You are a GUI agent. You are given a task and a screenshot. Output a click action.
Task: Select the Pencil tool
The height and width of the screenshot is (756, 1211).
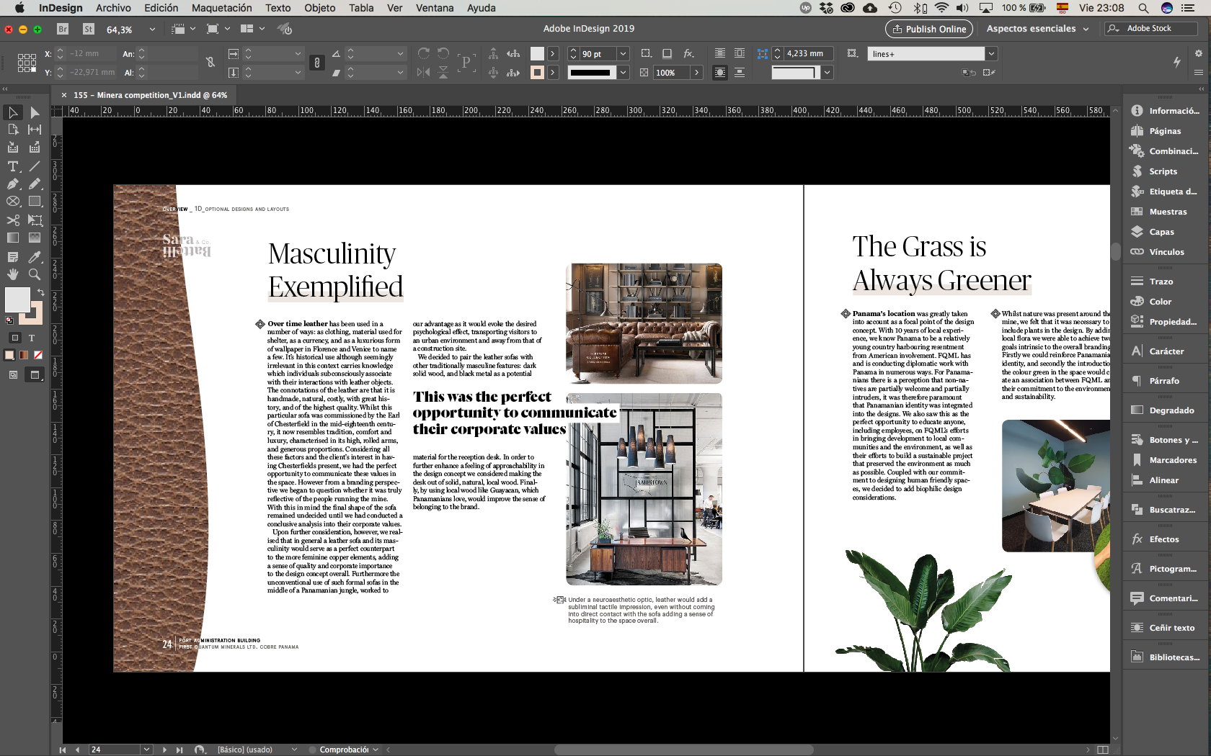pos(35,184)
